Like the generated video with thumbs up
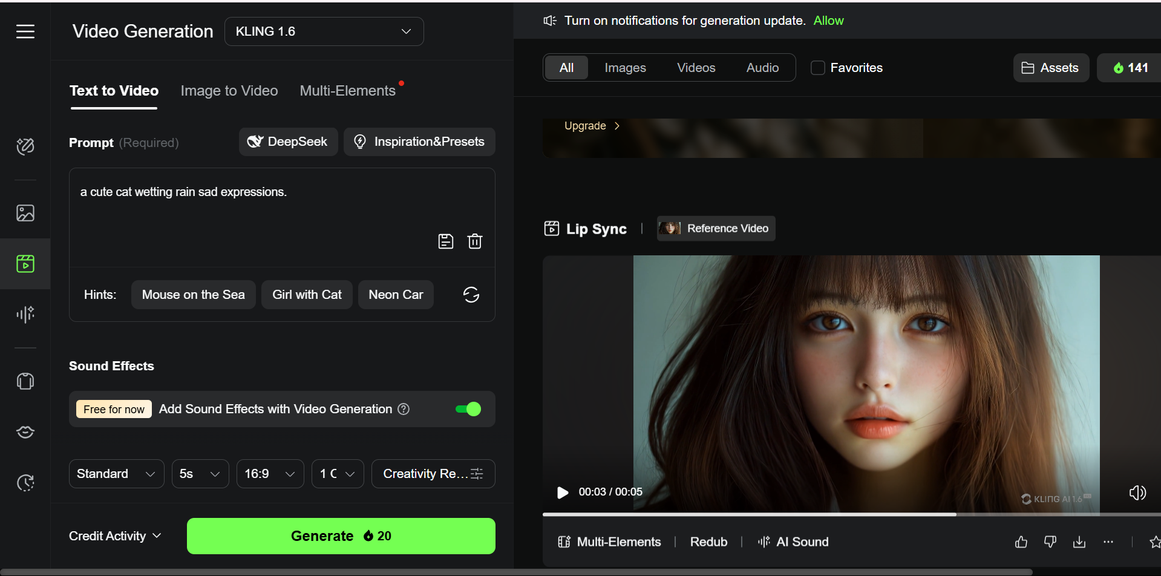1161x576 pixels. click(x=1021, y=542)
